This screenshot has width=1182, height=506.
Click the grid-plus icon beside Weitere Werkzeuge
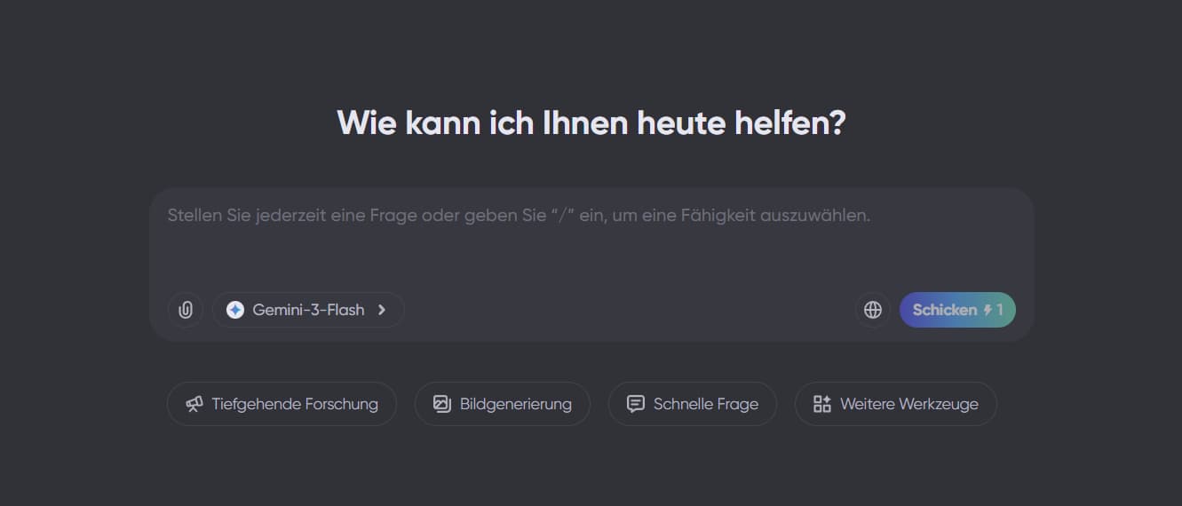822,404
